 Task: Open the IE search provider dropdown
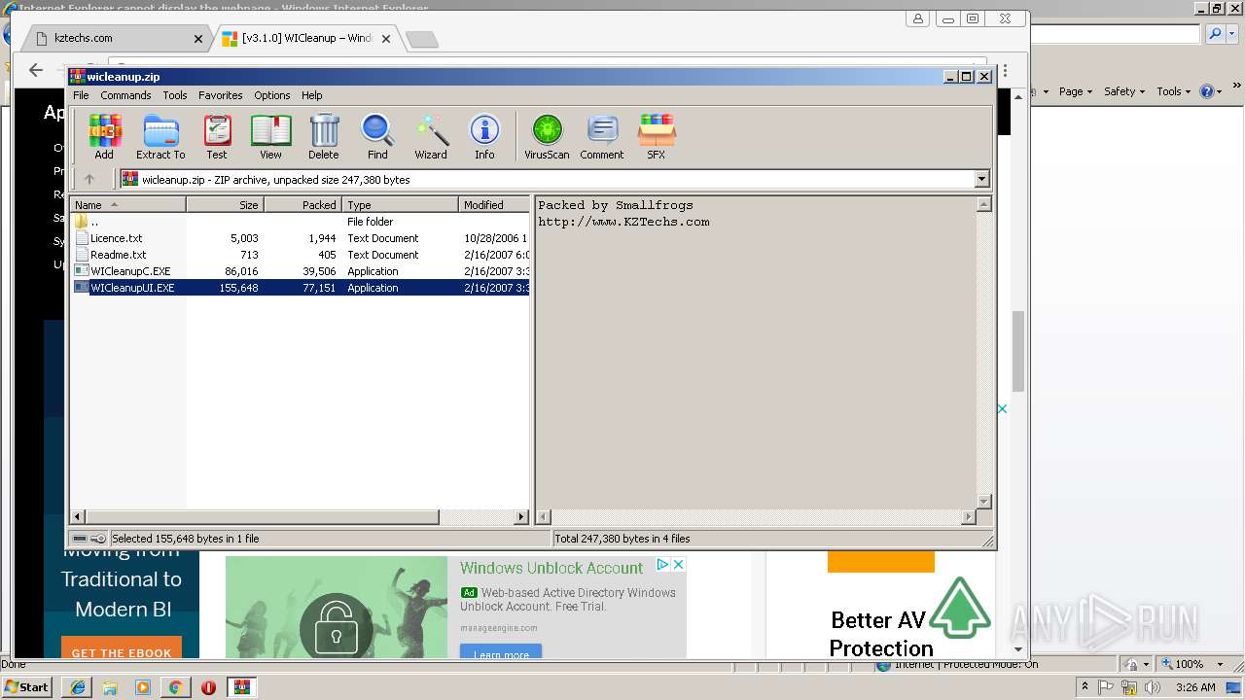click(x=1232, y=34)
